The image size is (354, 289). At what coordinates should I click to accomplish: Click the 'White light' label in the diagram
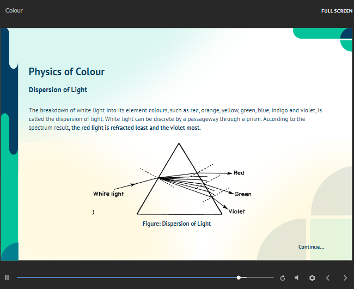tap(108, 194)
